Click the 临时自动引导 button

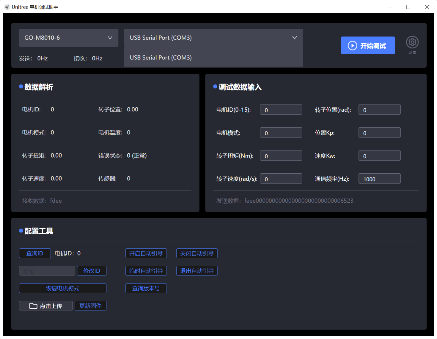click(x=146, y=271)
